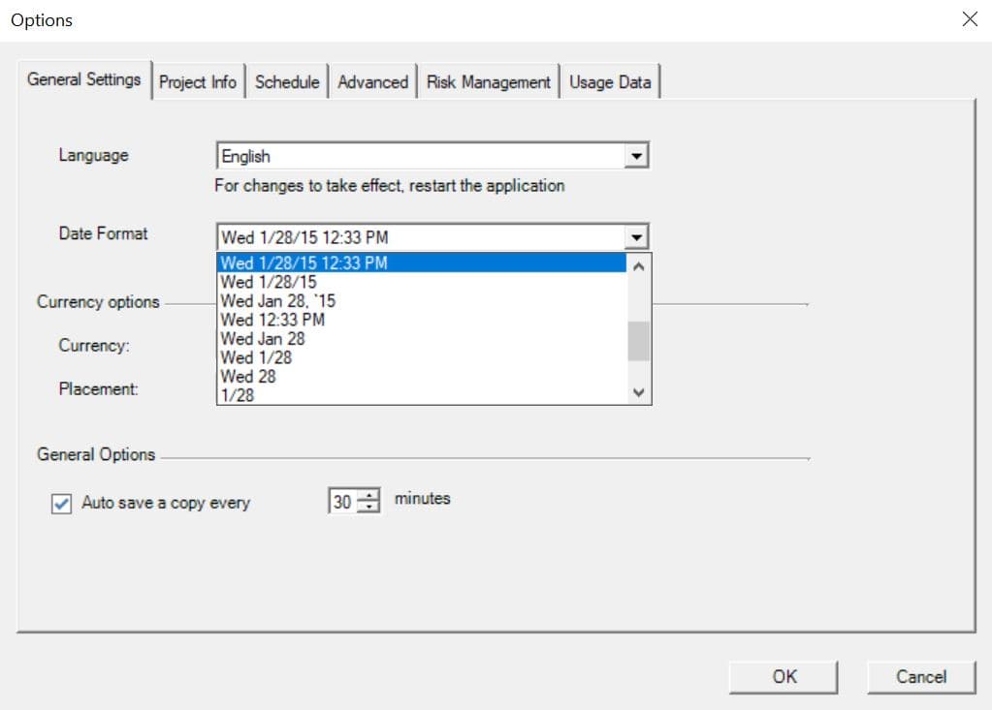The width and height of the screenshot is (992, 710).
Task: Open the Usage Data tab
Action: pos(610,81)
